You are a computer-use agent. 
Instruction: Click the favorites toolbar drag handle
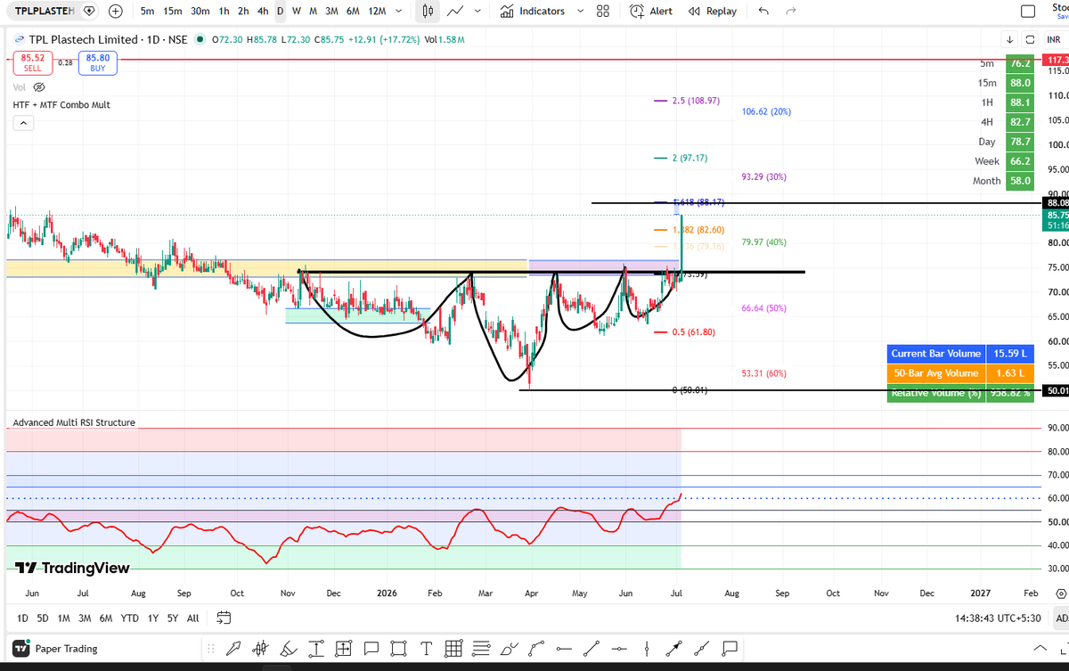pos(211,648)
